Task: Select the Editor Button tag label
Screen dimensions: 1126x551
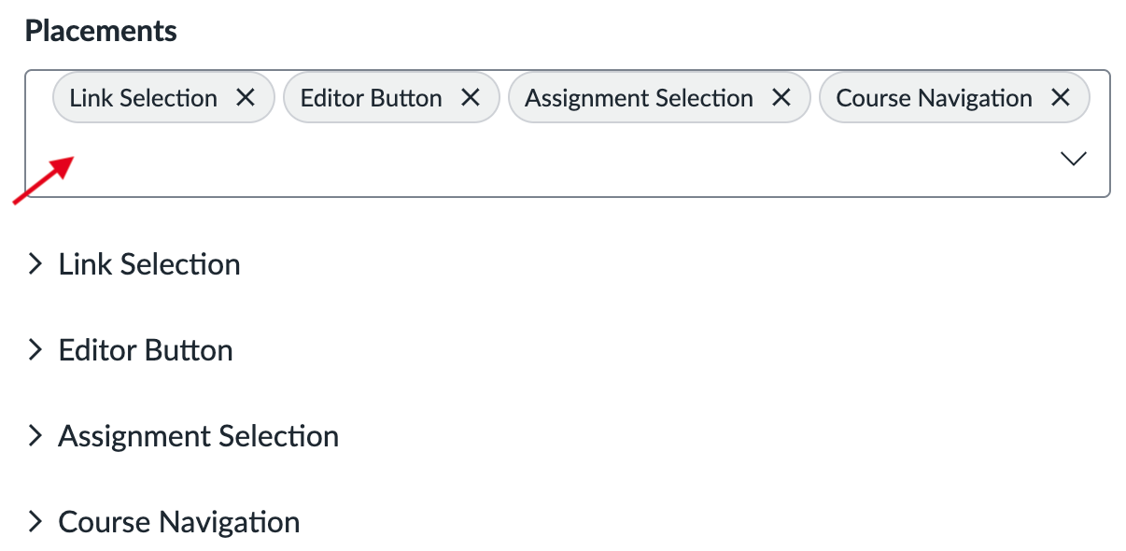Action: (371, 98)
